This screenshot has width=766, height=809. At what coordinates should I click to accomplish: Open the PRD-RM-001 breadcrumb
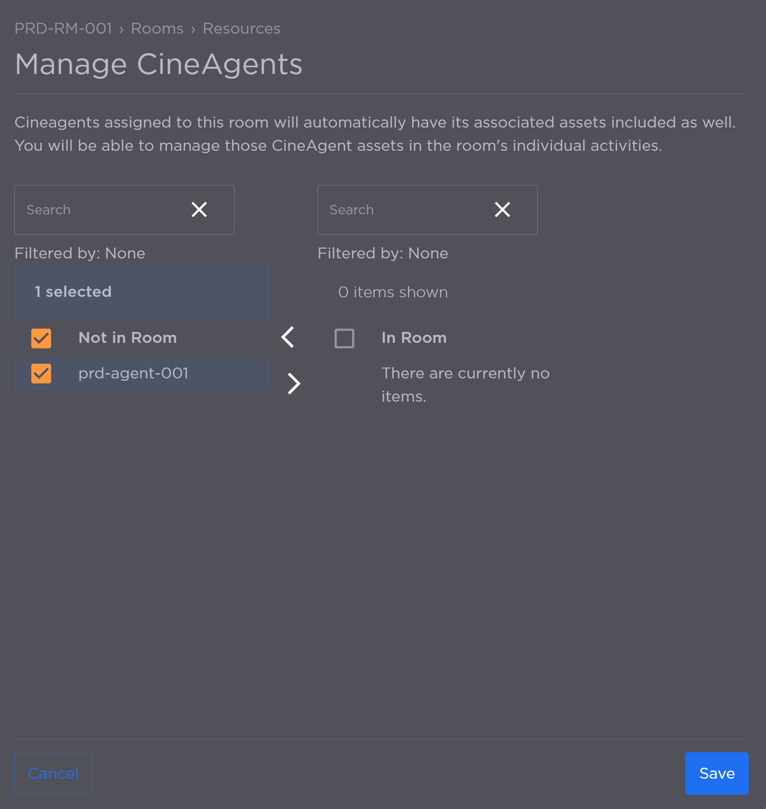(x=64, y=28)
